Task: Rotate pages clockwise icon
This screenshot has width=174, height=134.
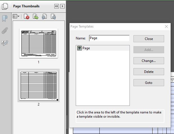Action: click(x=53, y=17)
